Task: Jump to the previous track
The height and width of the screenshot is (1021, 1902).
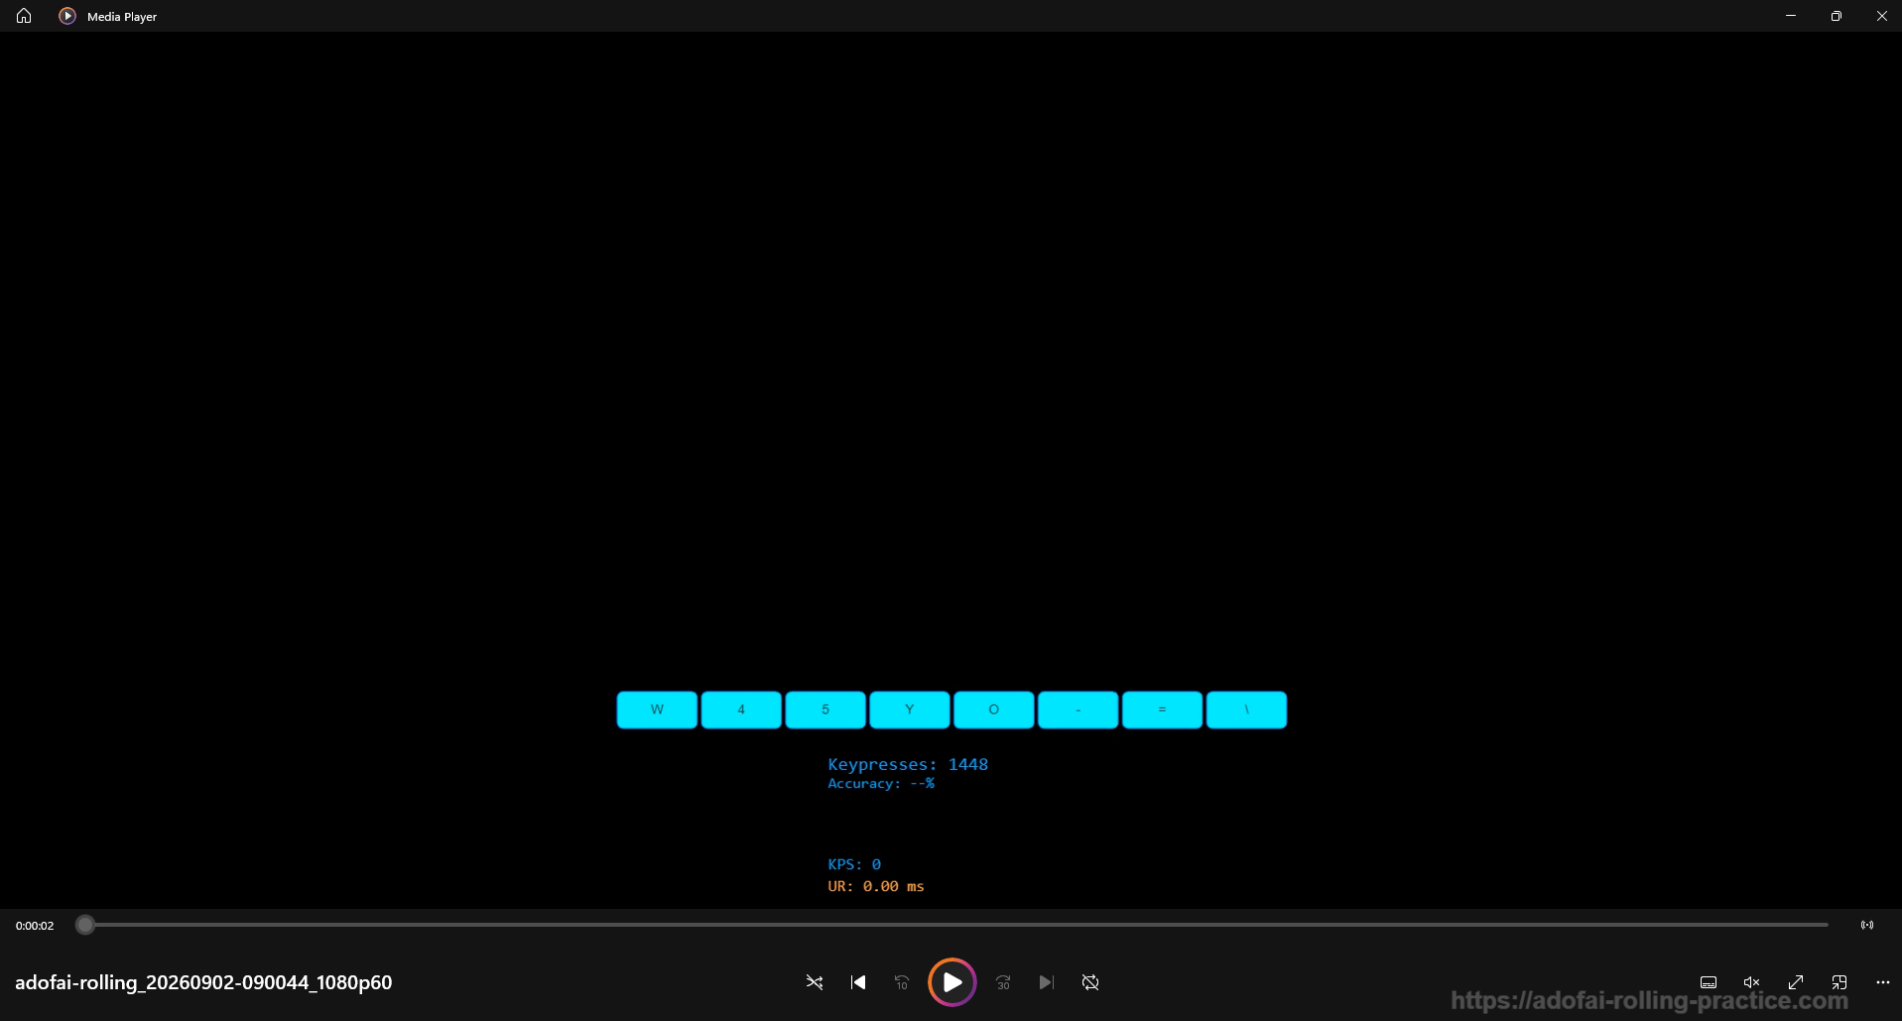Action: (858, 982)
